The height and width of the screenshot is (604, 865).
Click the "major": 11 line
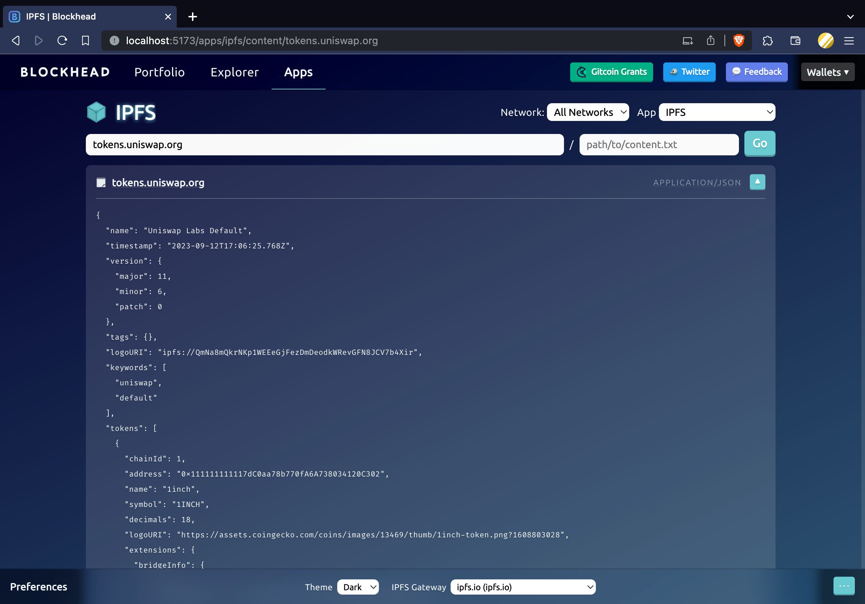(143, 276)
